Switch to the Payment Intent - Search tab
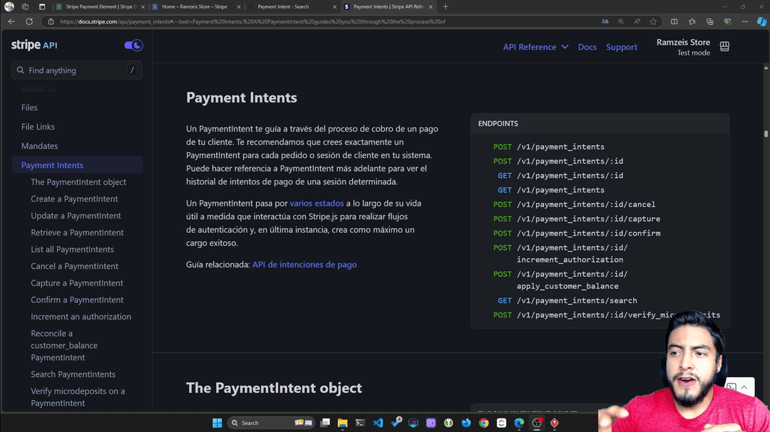Viewport: 770px width, 432px height. click(x=283, y=7)
